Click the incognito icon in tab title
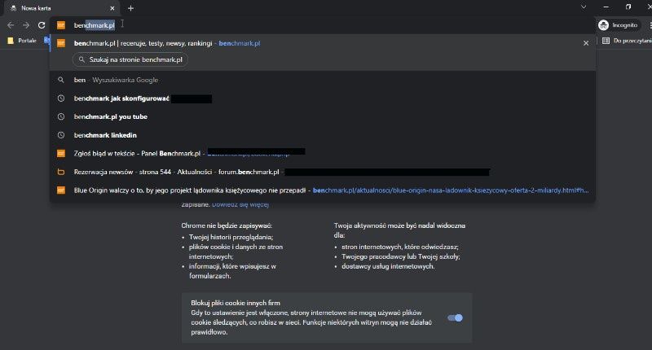652x350 pixels. click(x=13, y=8)
